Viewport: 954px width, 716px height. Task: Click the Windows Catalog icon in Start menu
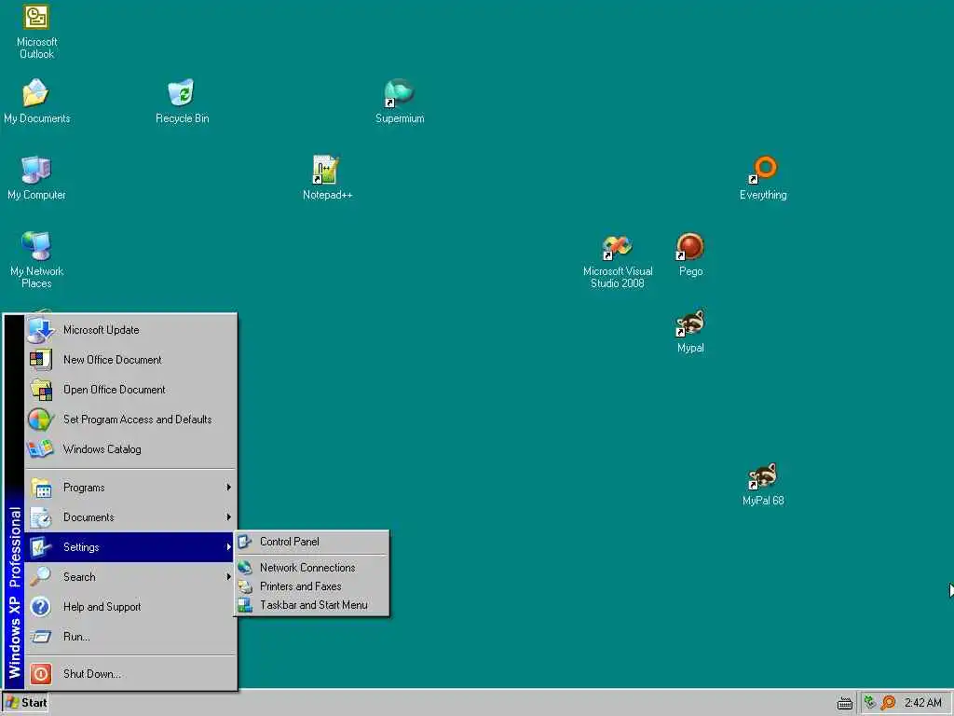click(41, 448)
